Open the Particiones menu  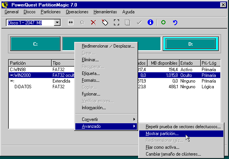[51, 12]
